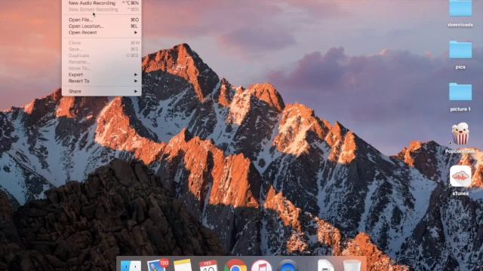Viewport: 483px width, 271px height.
Task: Launch Google Chrome from the Dock
Action: [235, 266]
